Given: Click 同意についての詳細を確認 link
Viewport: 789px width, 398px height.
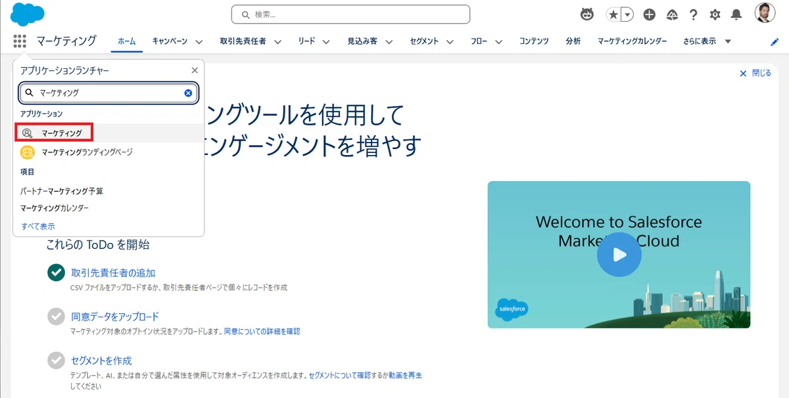Looking at the screenshot, I should 262,332.
